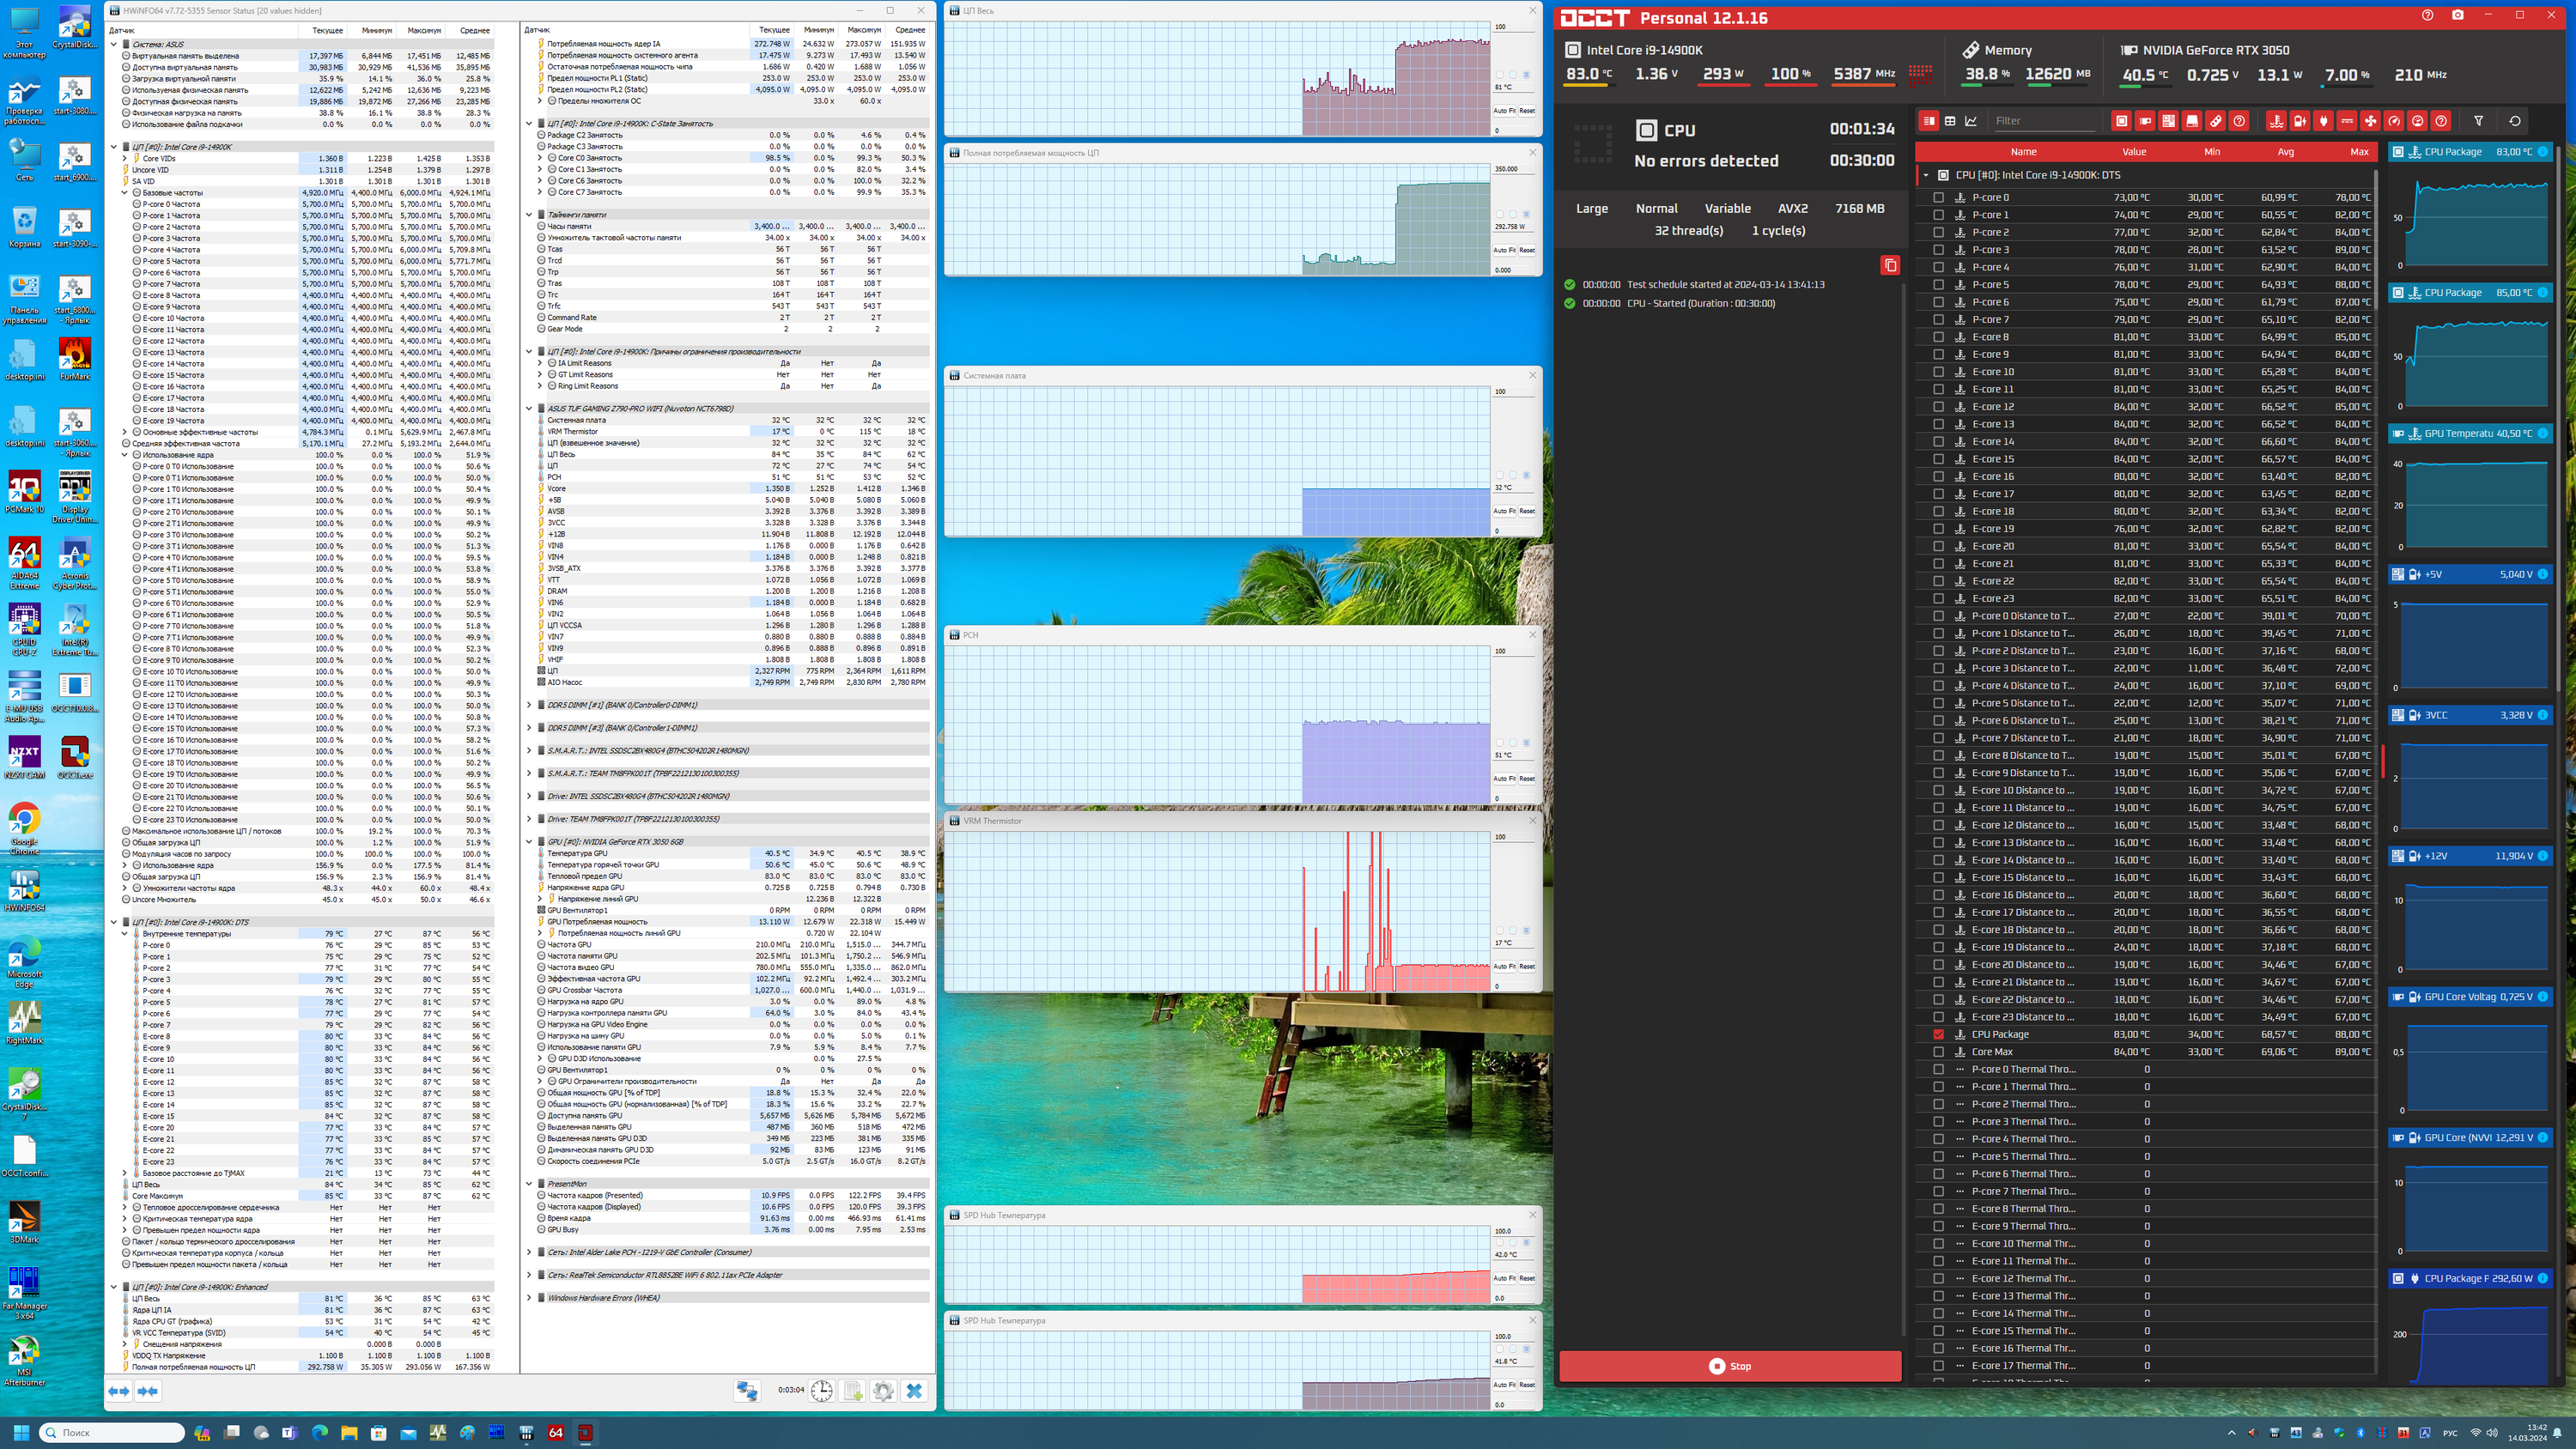Uncheck the CPU Package checkbox in OCCT
The height and width of the screenshot is (1449, 2576).
click(x=1938, y=1034)
